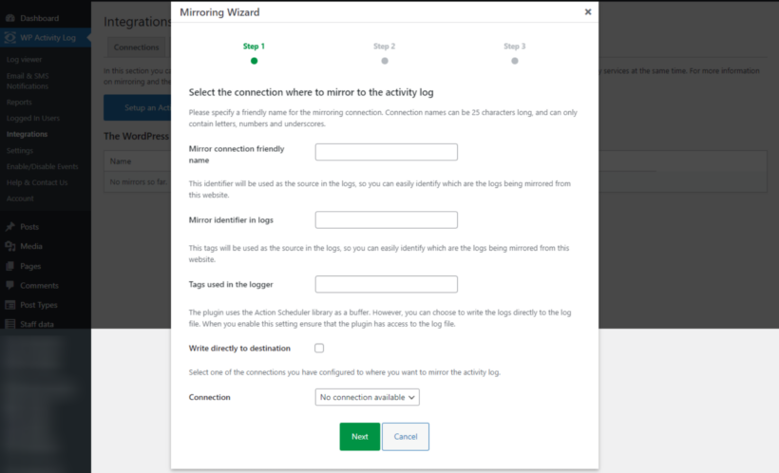Open Posts in sidebar

[29, 227]
